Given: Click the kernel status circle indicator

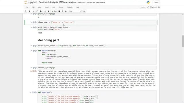Looking at the screenshot, I should 159,7.
